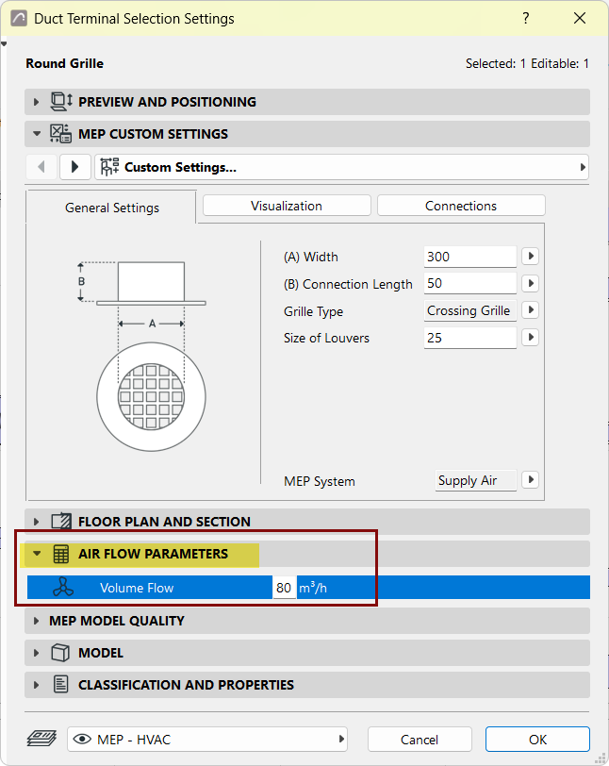Click the Connection Length input field
This screenshot has width=609, height=766.
469,283
